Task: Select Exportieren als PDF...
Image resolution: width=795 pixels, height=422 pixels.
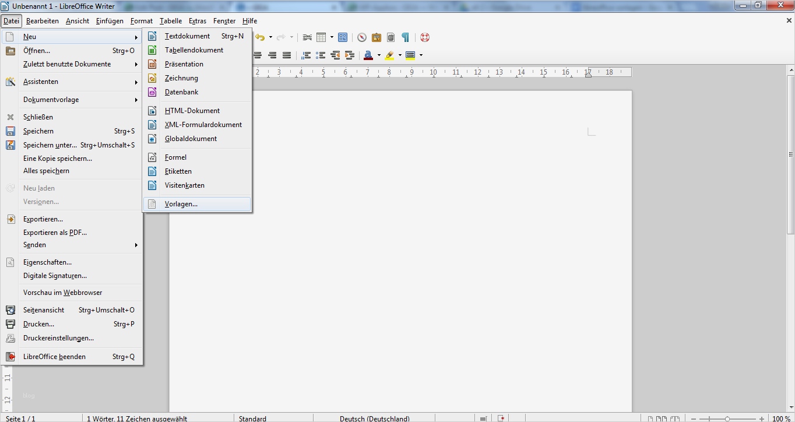Action: (72, 233)
